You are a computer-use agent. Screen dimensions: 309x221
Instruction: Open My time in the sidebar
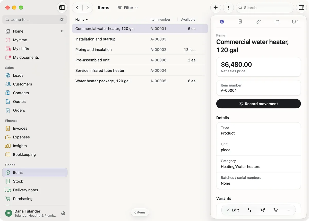point(35,40)
